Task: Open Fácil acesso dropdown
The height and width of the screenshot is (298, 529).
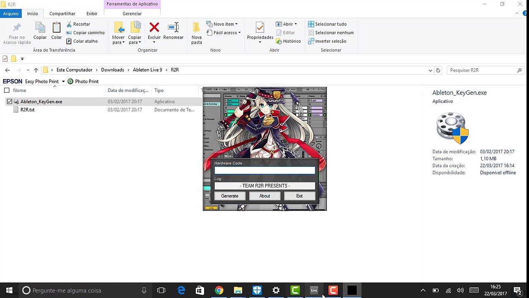Action: (x=223, y=33)
